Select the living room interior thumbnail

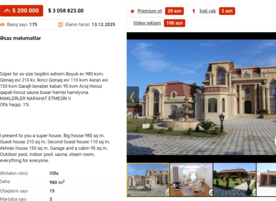pos(191,179)
